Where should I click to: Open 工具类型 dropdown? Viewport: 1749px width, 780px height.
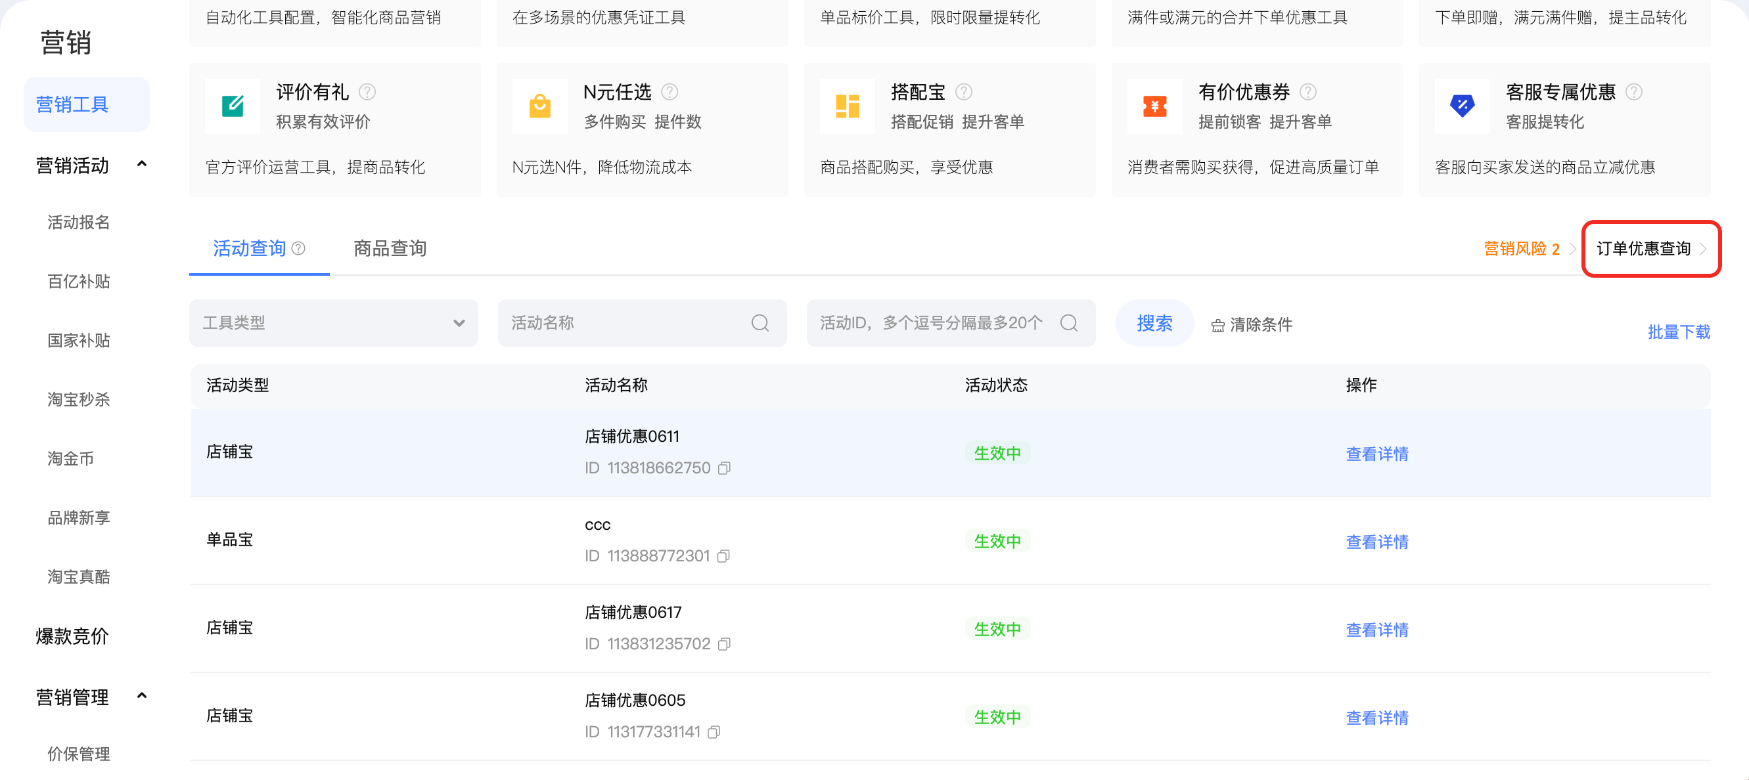click(333, 323)
